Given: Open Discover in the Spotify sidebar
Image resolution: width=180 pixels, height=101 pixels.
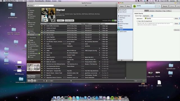Looking at the screenshot, I should pos(32,10).
